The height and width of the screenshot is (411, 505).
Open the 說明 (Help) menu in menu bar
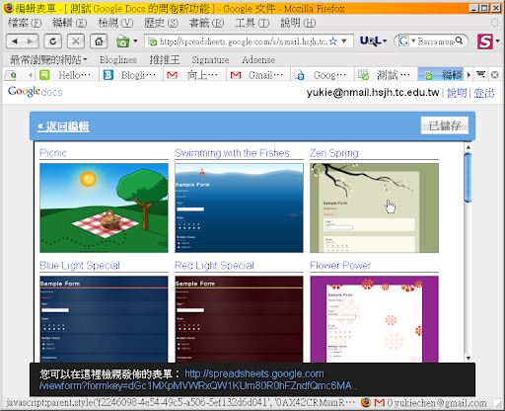pyautogui.click(x=298, y=23)
